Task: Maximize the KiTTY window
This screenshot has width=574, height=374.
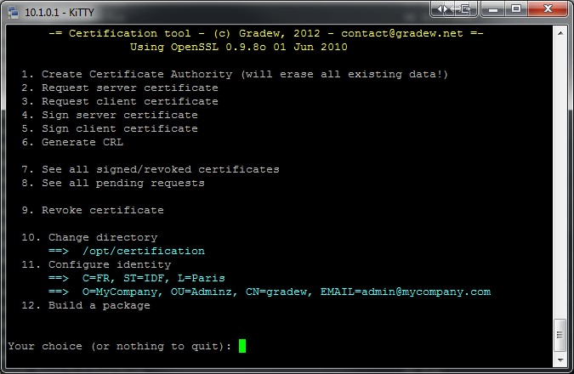Action: (x=516, y=8)
